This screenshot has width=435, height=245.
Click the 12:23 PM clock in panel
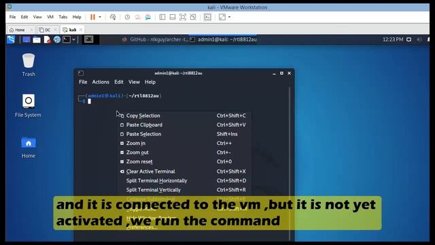(393, 39)
